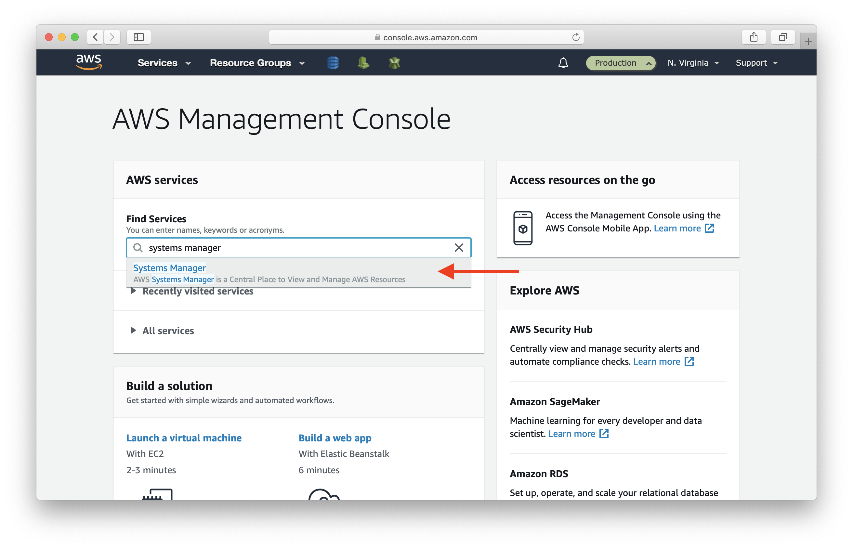Click the green fullscreen window button
The width and height of the screenshot is (853, 548).
[x=75, y=37]
